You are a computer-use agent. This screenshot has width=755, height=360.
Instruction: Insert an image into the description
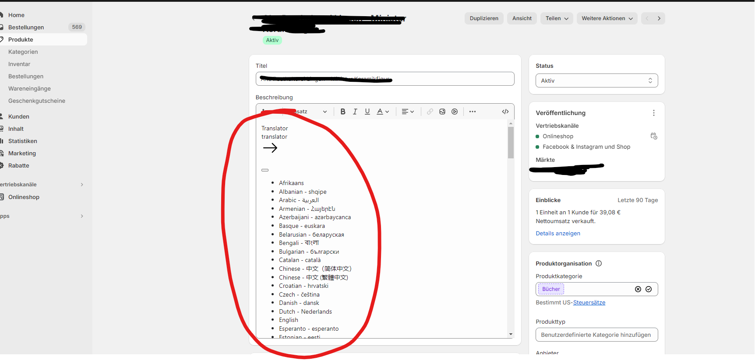tap(442, 112)
